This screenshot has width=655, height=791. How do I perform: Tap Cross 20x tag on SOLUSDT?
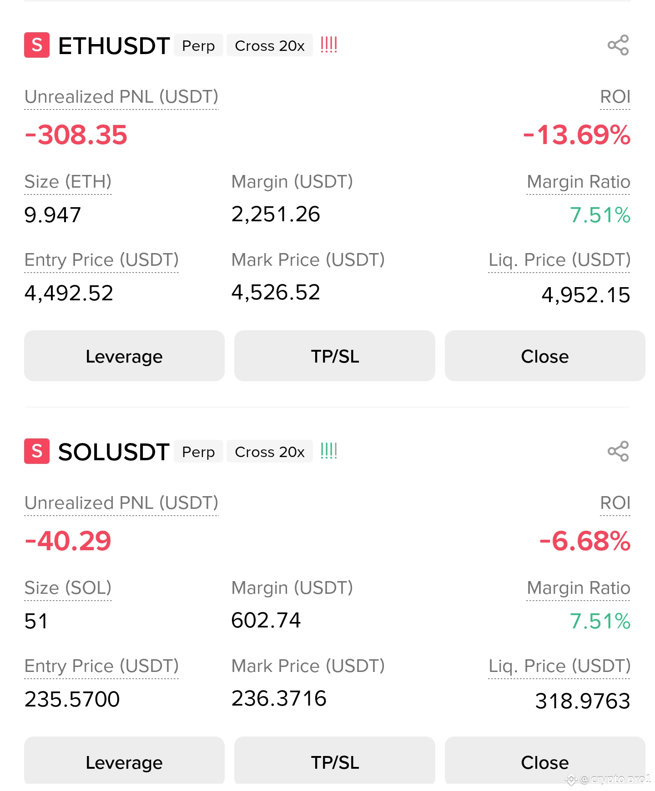(x=270, y=452)
